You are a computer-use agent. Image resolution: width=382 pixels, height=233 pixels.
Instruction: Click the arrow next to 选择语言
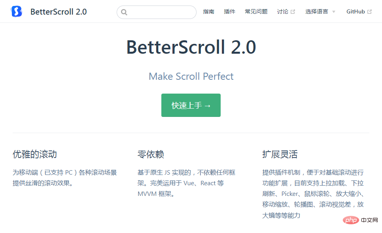[334, 12]
